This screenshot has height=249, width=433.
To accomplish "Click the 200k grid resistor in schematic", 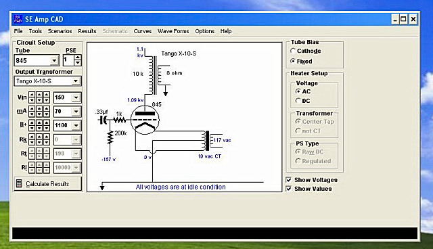I will tap(110, 137).
